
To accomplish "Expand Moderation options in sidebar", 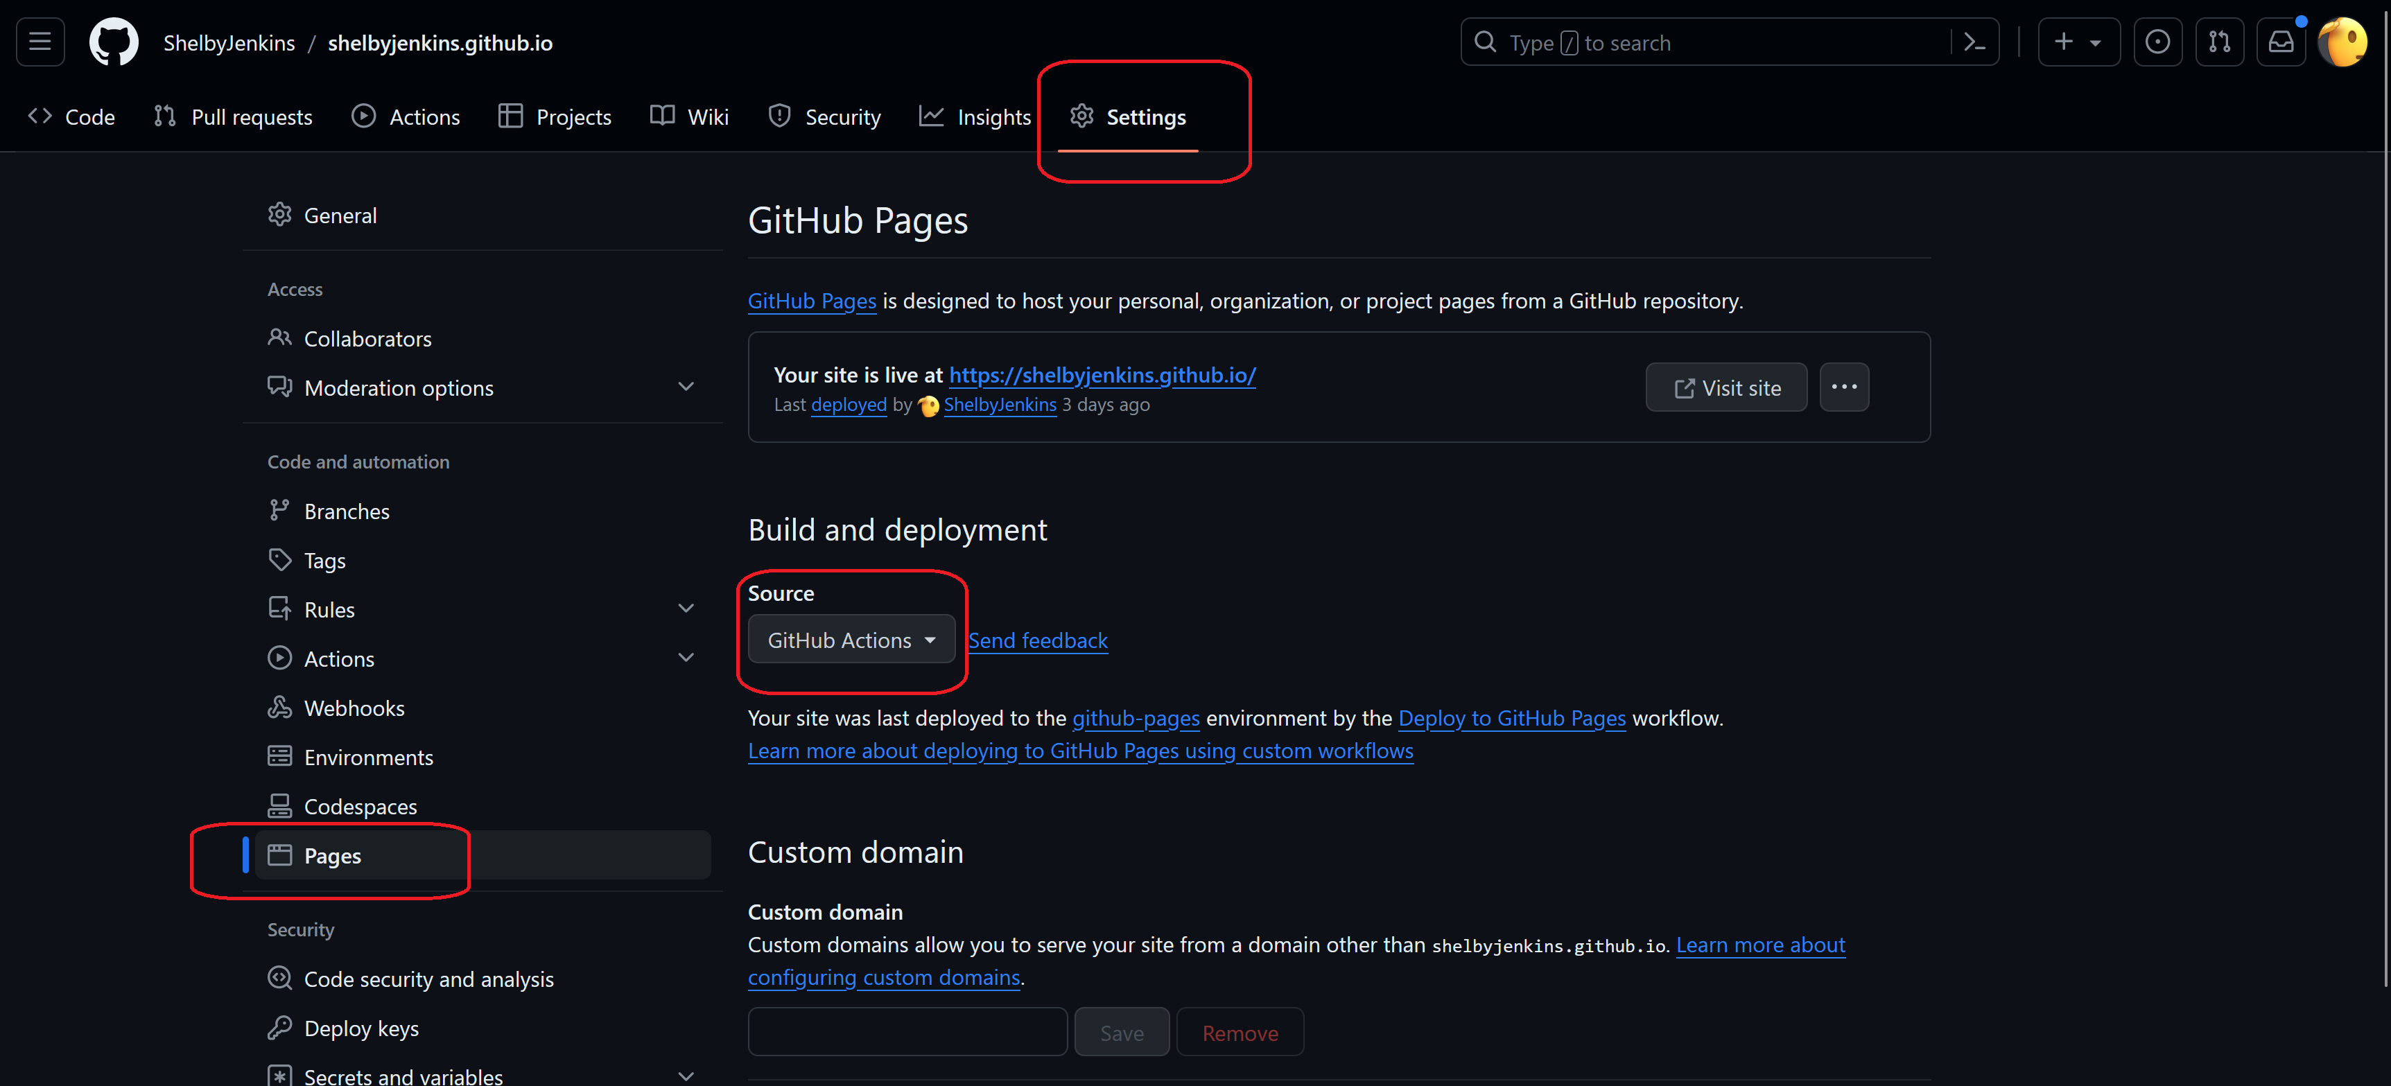I will coord(685,387).
